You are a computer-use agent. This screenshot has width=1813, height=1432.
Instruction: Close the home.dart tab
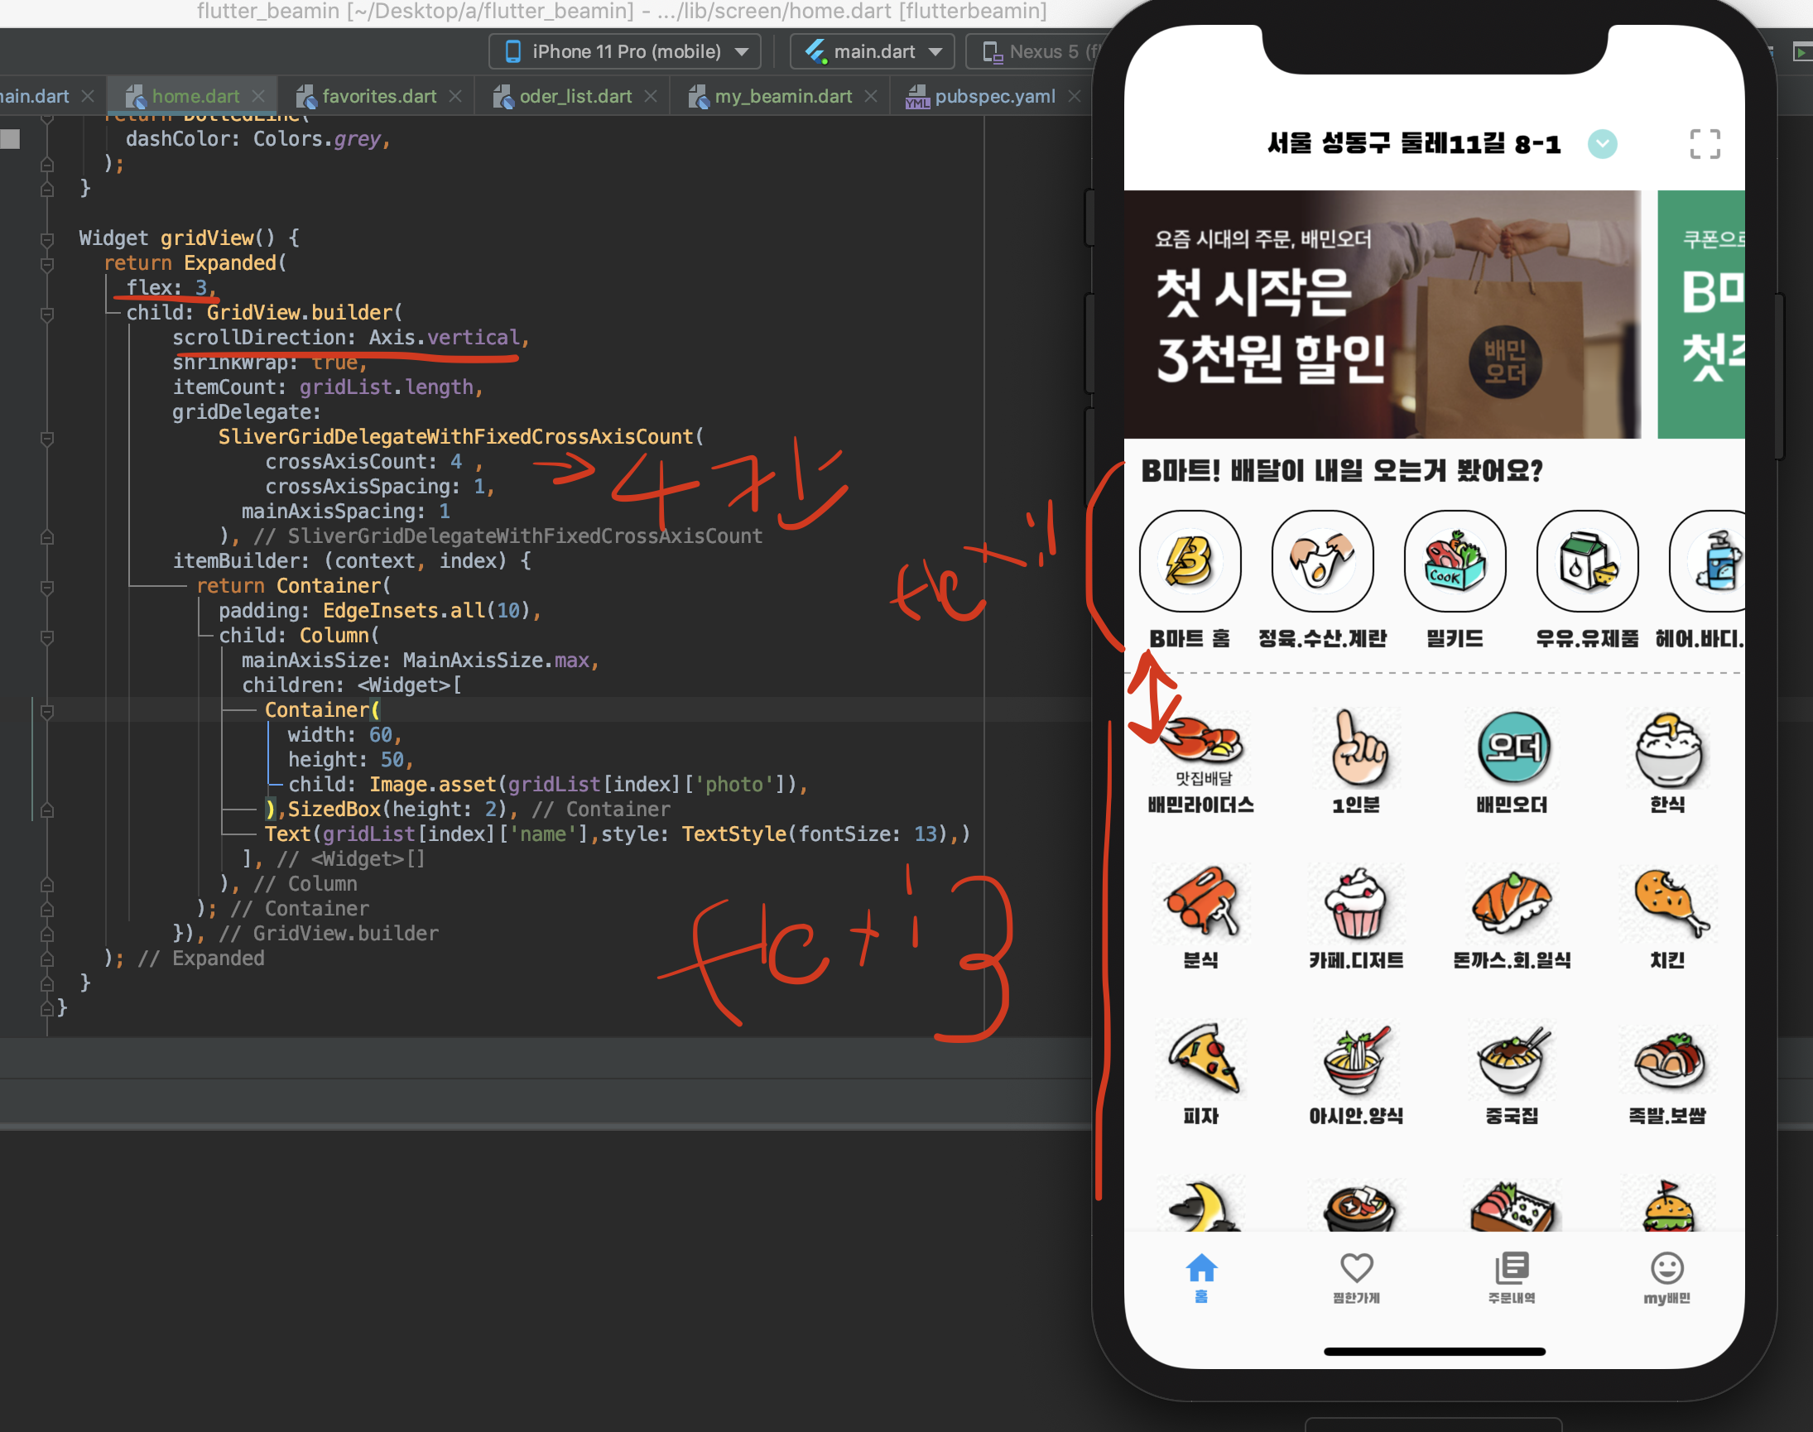point(258,96)
